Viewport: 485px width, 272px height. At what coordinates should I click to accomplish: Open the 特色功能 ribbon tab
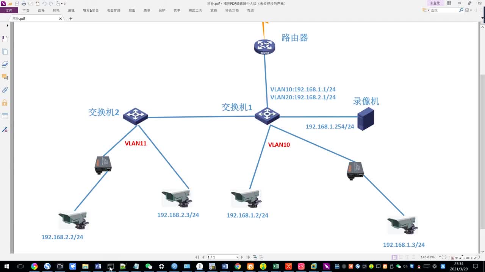(232, 11)
